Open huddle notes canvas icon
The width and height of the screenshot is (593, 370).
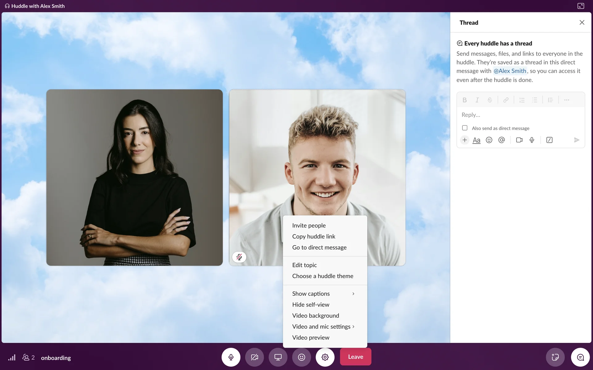[555, 357]
